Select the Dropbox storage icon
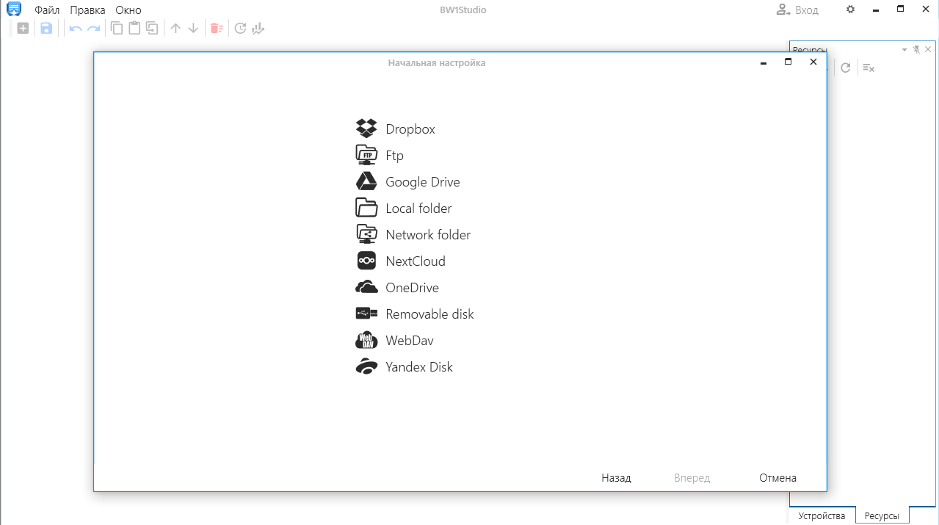The height and width of the screenshot is (525, 939). click(x=366, y=128)
